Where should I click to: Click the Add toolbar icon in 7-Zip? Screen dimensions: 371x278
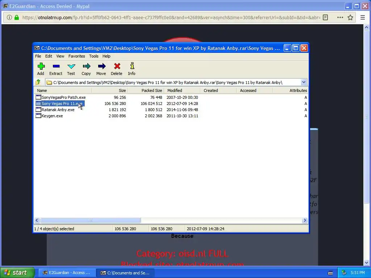pyautogui.click(x=41, y=66)
